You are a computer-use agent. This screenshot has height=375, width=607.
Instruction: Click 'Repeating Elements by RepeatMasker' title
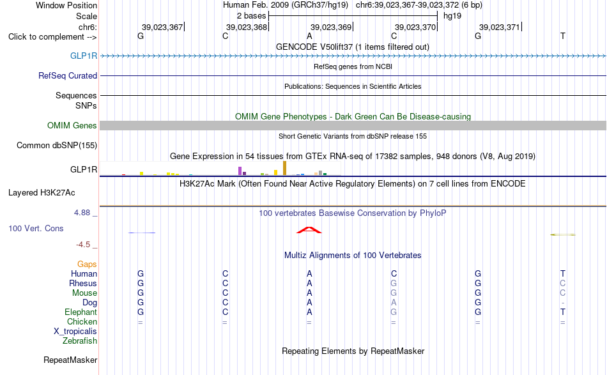coord(353,351)
